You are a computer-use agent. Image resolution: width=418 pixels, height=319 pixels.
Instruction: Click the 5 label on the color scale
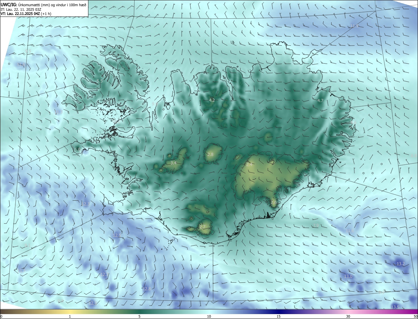coord(139,316)
